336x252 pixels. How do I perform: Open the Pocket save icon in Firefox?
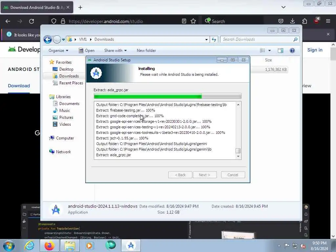coord(281,21)
